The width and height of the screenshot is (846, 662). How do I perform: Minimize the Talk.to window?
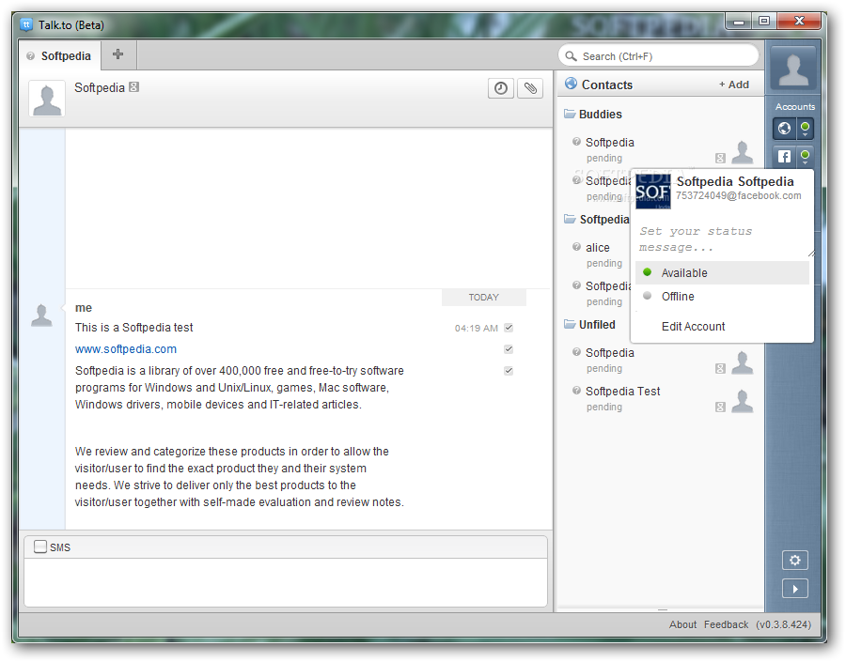[739, 22]
